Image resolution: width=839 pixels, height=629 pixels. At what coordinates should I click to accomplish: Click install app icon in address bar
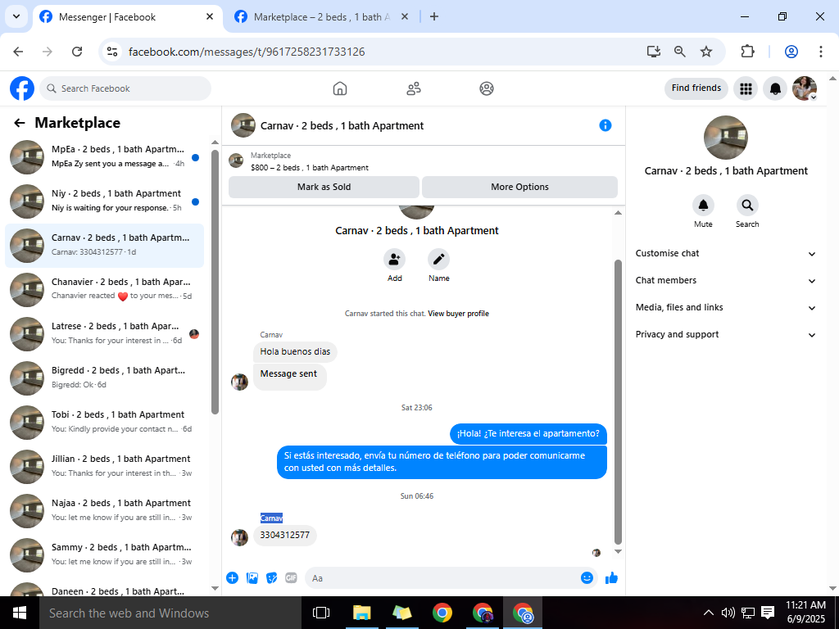tap(653, 52)
